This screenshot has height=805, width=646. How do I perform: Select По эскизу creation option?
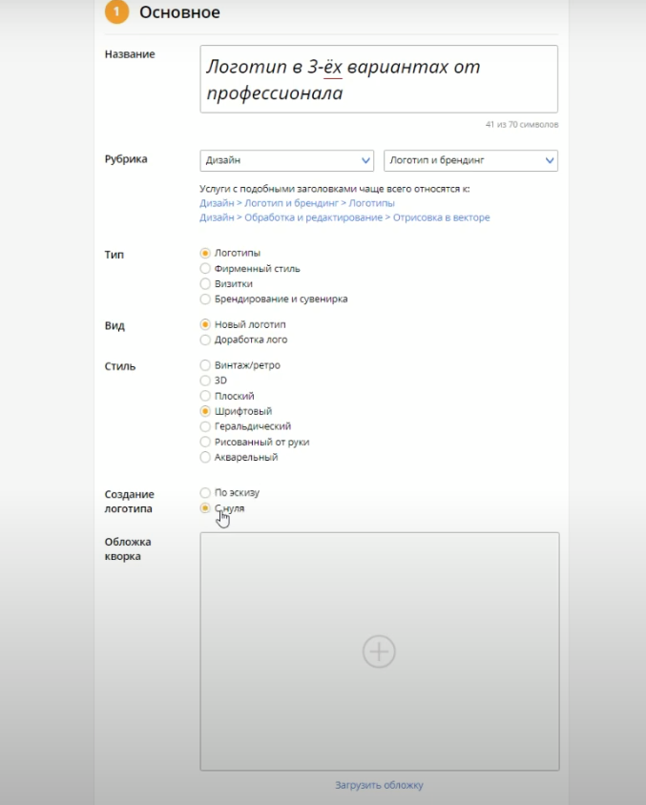tap(205, 493)
